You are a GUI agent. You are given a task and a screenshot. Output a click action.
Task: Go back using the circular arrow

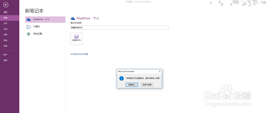pyautogui.click(x=6, y=5)
